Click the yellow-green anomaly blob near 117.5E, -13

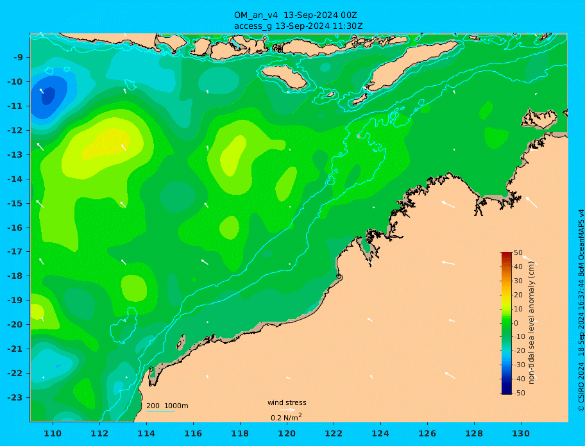[x=233, y=155]
